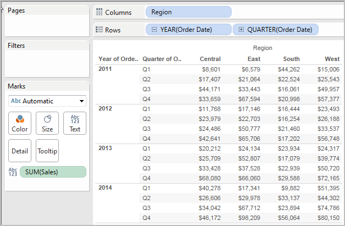Click the Abc icon in the mark type selector
345x226 pixels.
pos(16,101)
